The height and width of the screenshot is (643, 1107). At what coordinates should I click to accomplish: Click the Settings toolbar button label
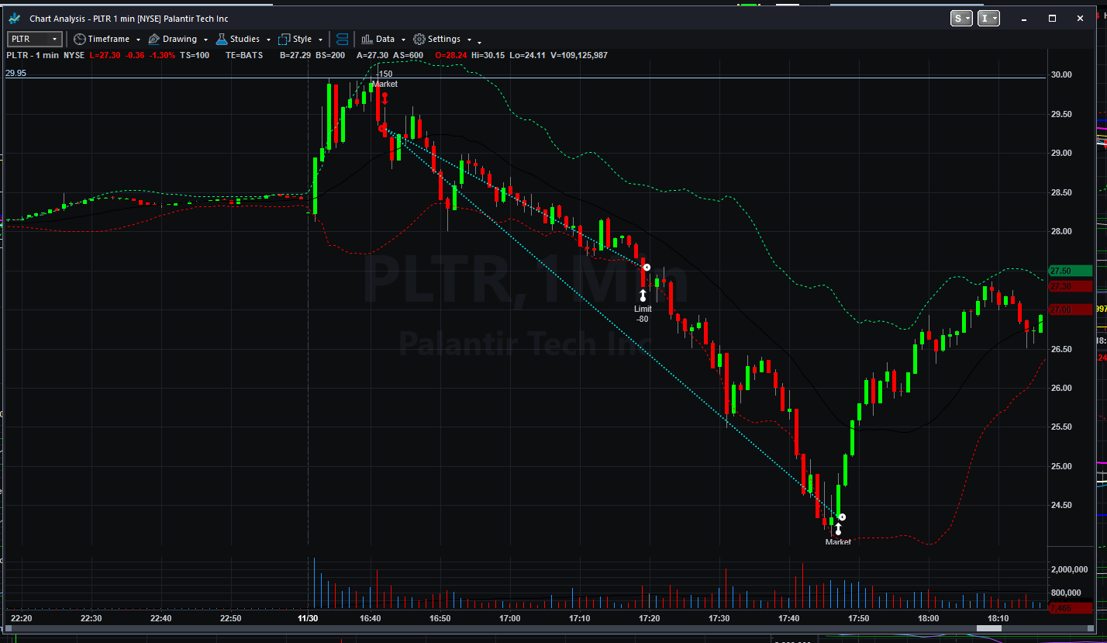pyautogui.click(x=444, y=39)
